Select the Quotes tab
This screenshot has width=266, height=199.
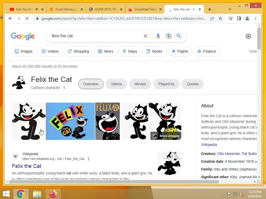[x=192, y=84]
